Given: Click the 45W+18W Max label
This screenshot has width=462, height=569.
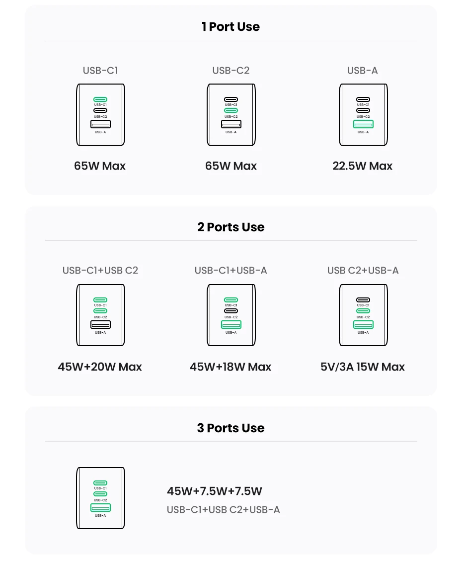Looking at the screenshot, I should click(x=231, y=367).
